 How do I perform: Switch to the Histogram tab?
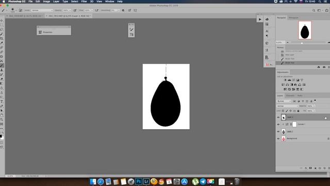point(293,18)
